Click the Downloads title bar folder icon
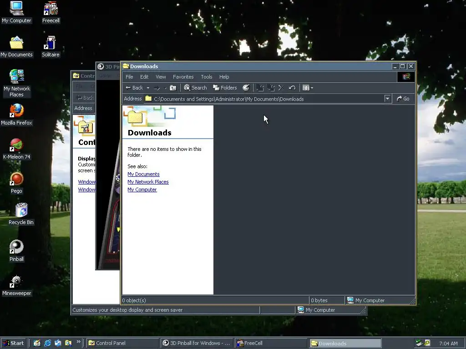466x349 pixels. [x=126, y=66]
